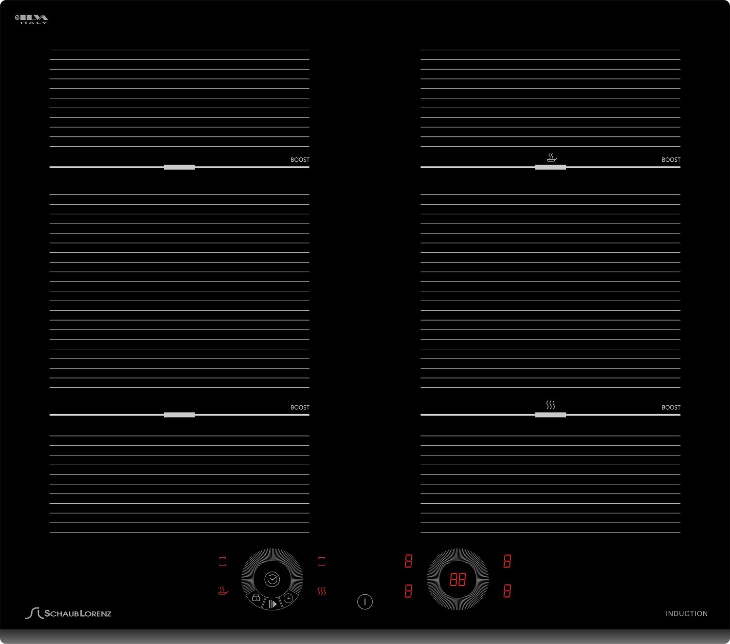The width and height of the screenshot is (730, 644).
Task: Tap the central 88 timer display
Action: 458,579
